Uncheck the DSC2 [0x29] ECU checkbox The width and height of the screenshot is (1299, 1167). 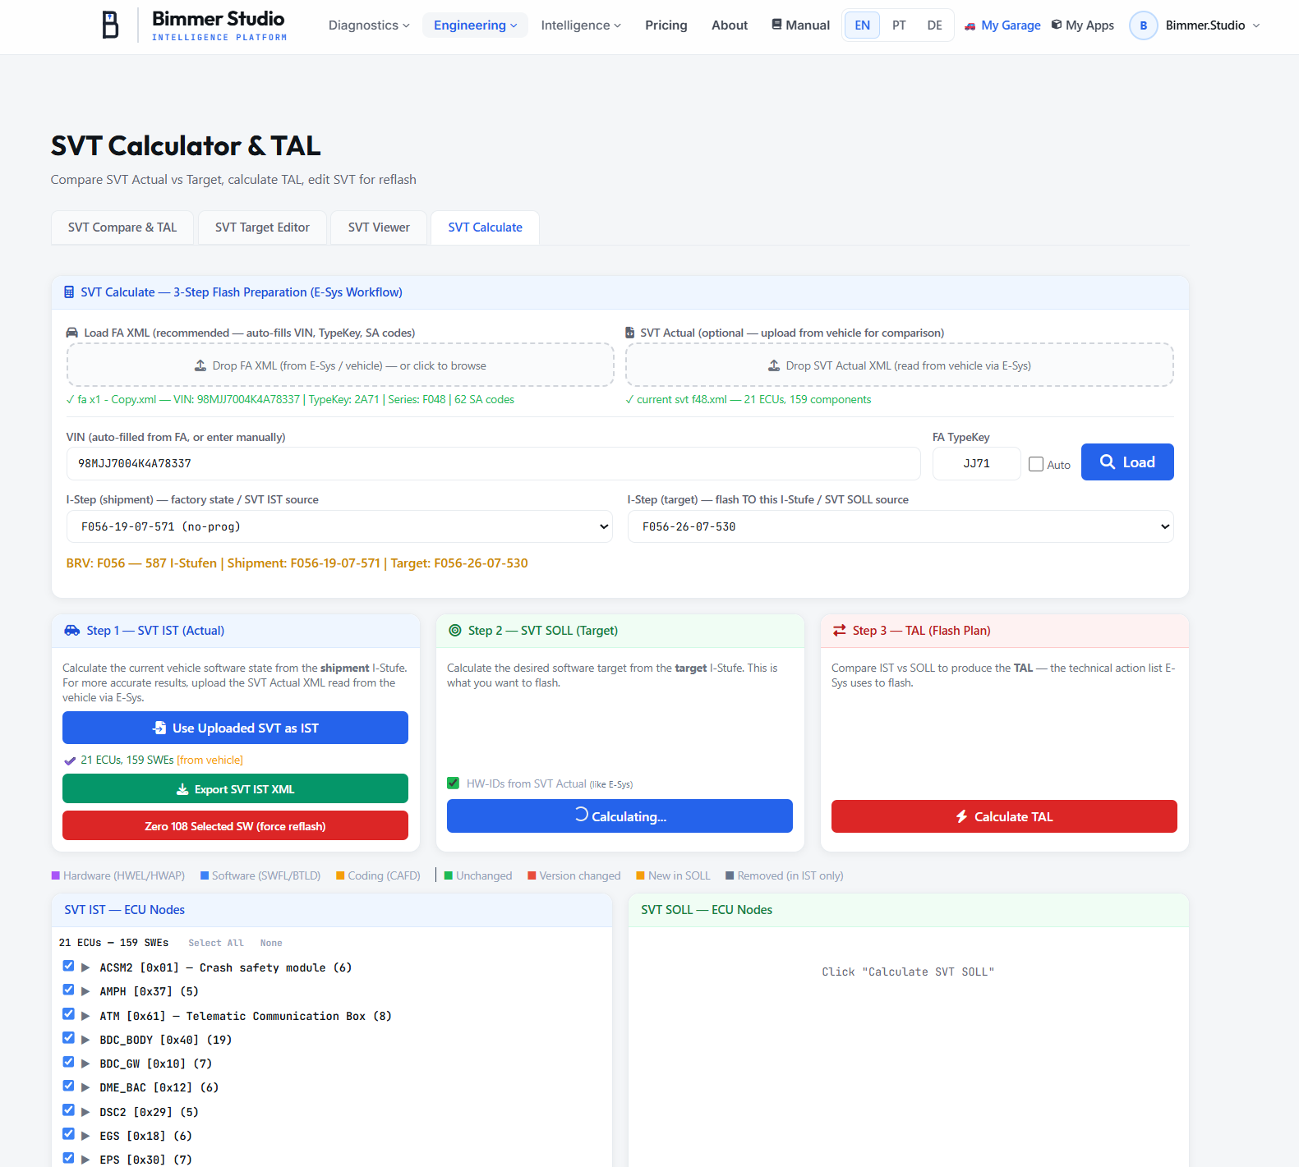tap(68, 1110)
